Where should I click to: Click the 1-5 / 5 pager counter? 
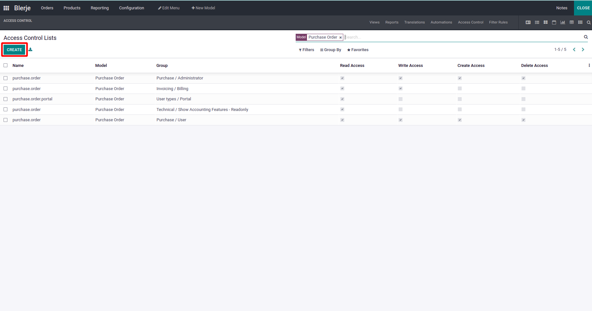pos(560,50)
